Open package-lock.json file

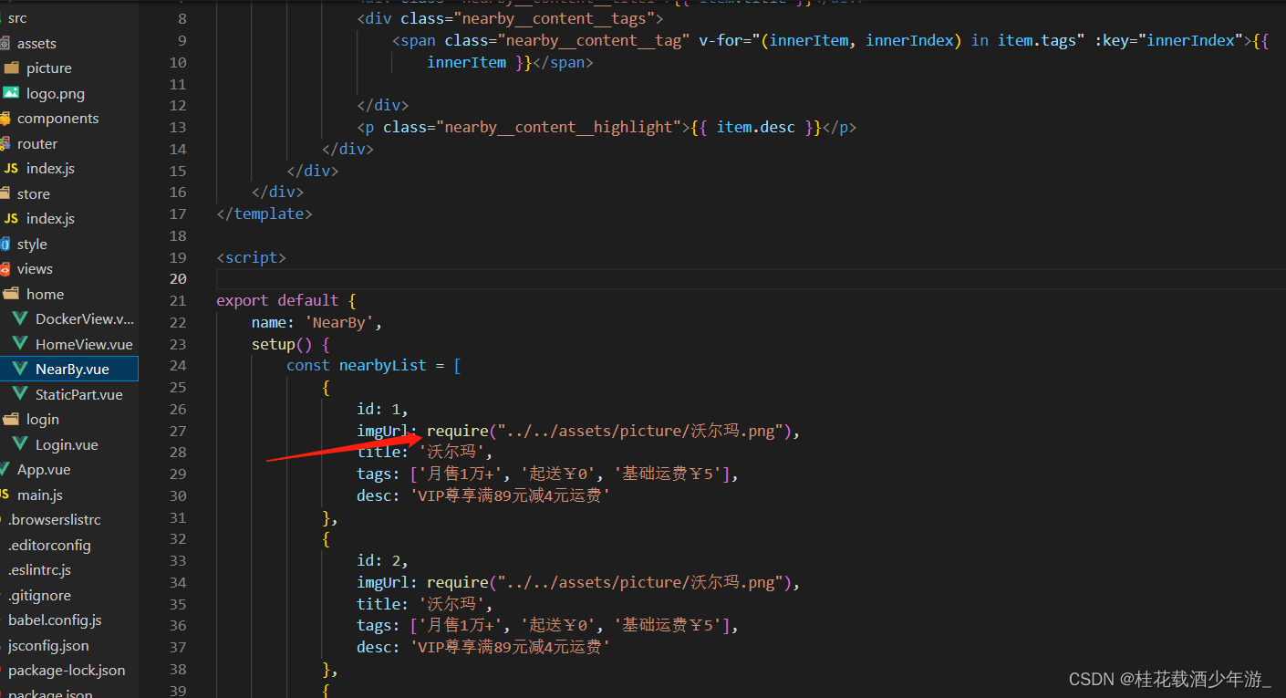[x=67, y=671]
